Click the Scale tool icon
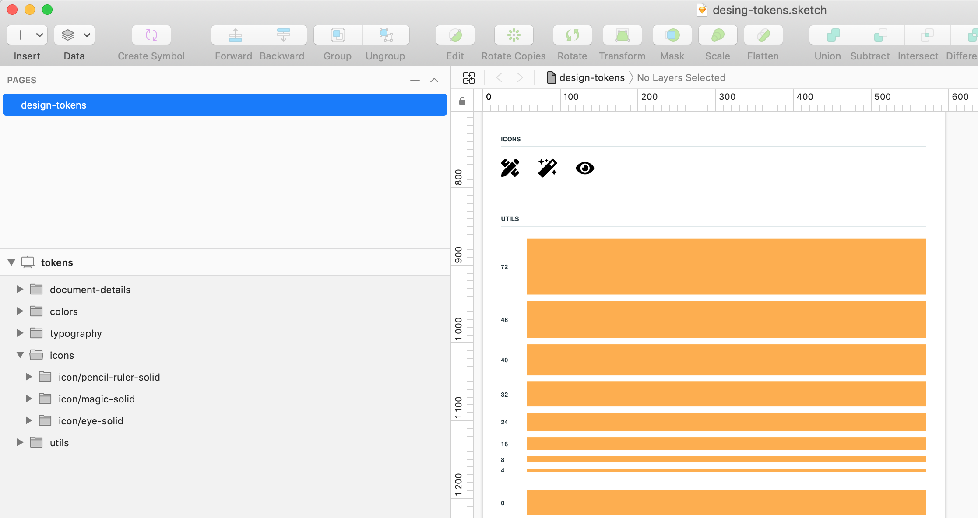The image size is (978, 518). point(717,35)
